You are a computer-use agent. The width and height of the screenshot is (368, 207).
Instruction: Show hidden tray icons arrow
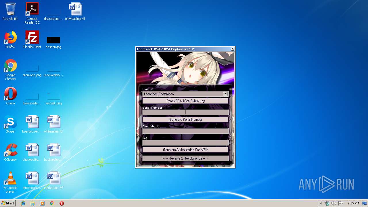point(321,203)
